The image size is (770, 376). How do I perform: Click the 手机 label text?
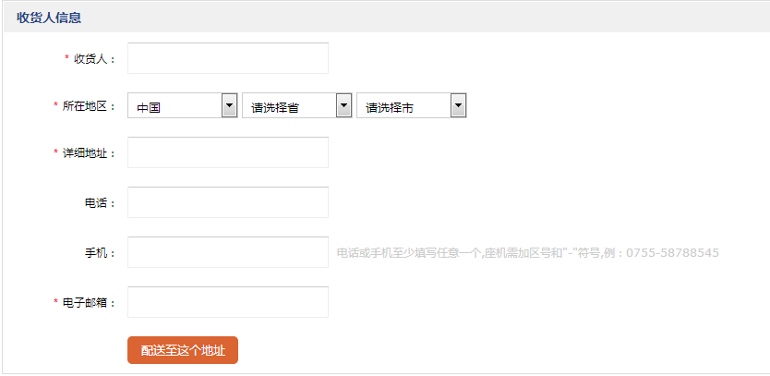point(99,253)
